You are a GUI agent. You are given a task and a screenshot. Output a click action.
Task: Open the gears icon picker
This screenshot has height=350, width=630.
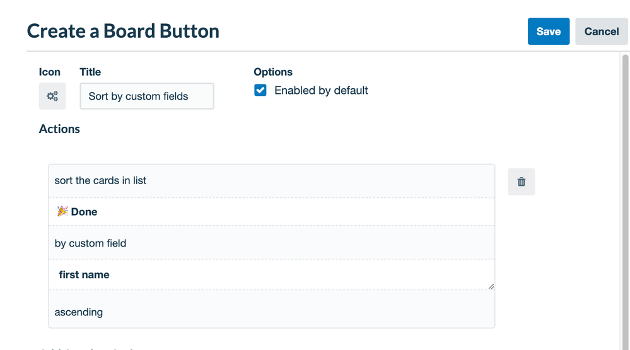[x=52, y=96]
